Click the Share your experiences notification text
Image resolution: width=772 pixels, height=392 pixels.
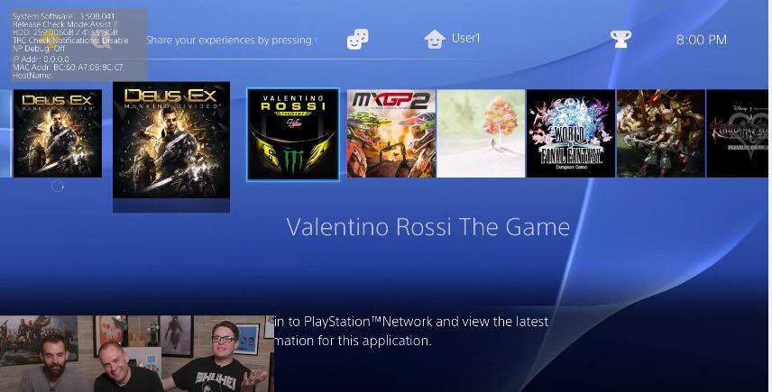(229, 40)
